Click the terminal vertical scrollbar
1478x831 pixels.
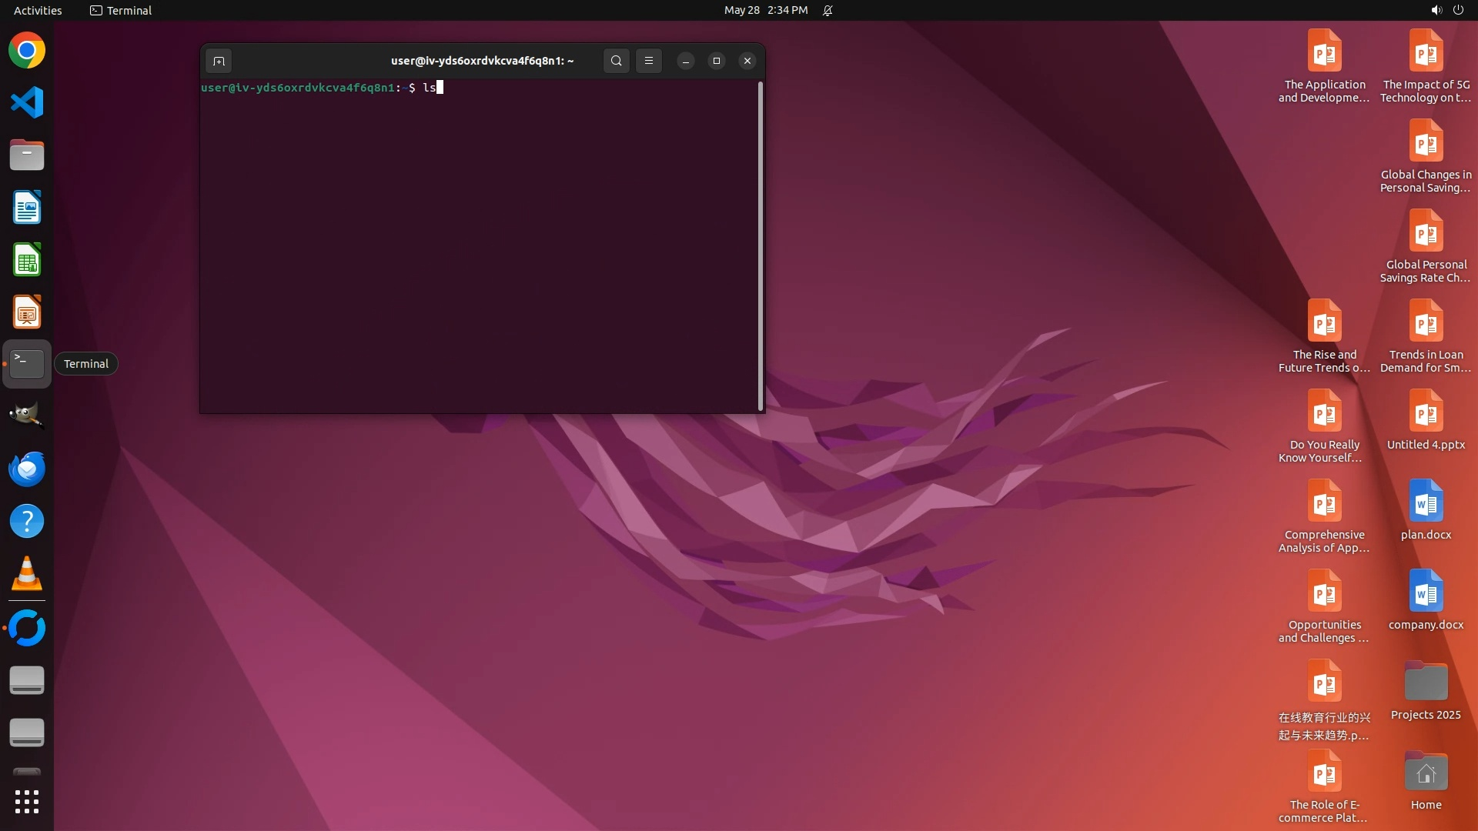point(761,245)
